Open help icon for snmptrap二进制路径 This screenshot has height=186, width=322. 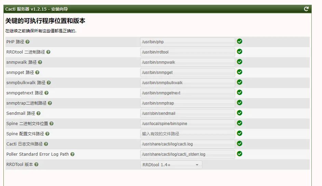50,103
